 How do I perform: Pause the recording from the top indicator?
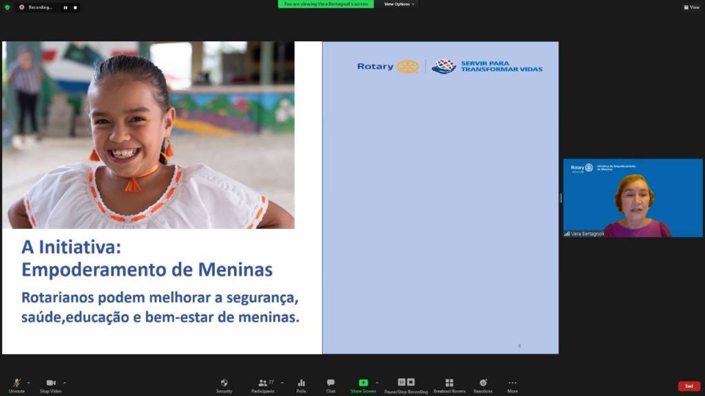(x=65, y=8)
